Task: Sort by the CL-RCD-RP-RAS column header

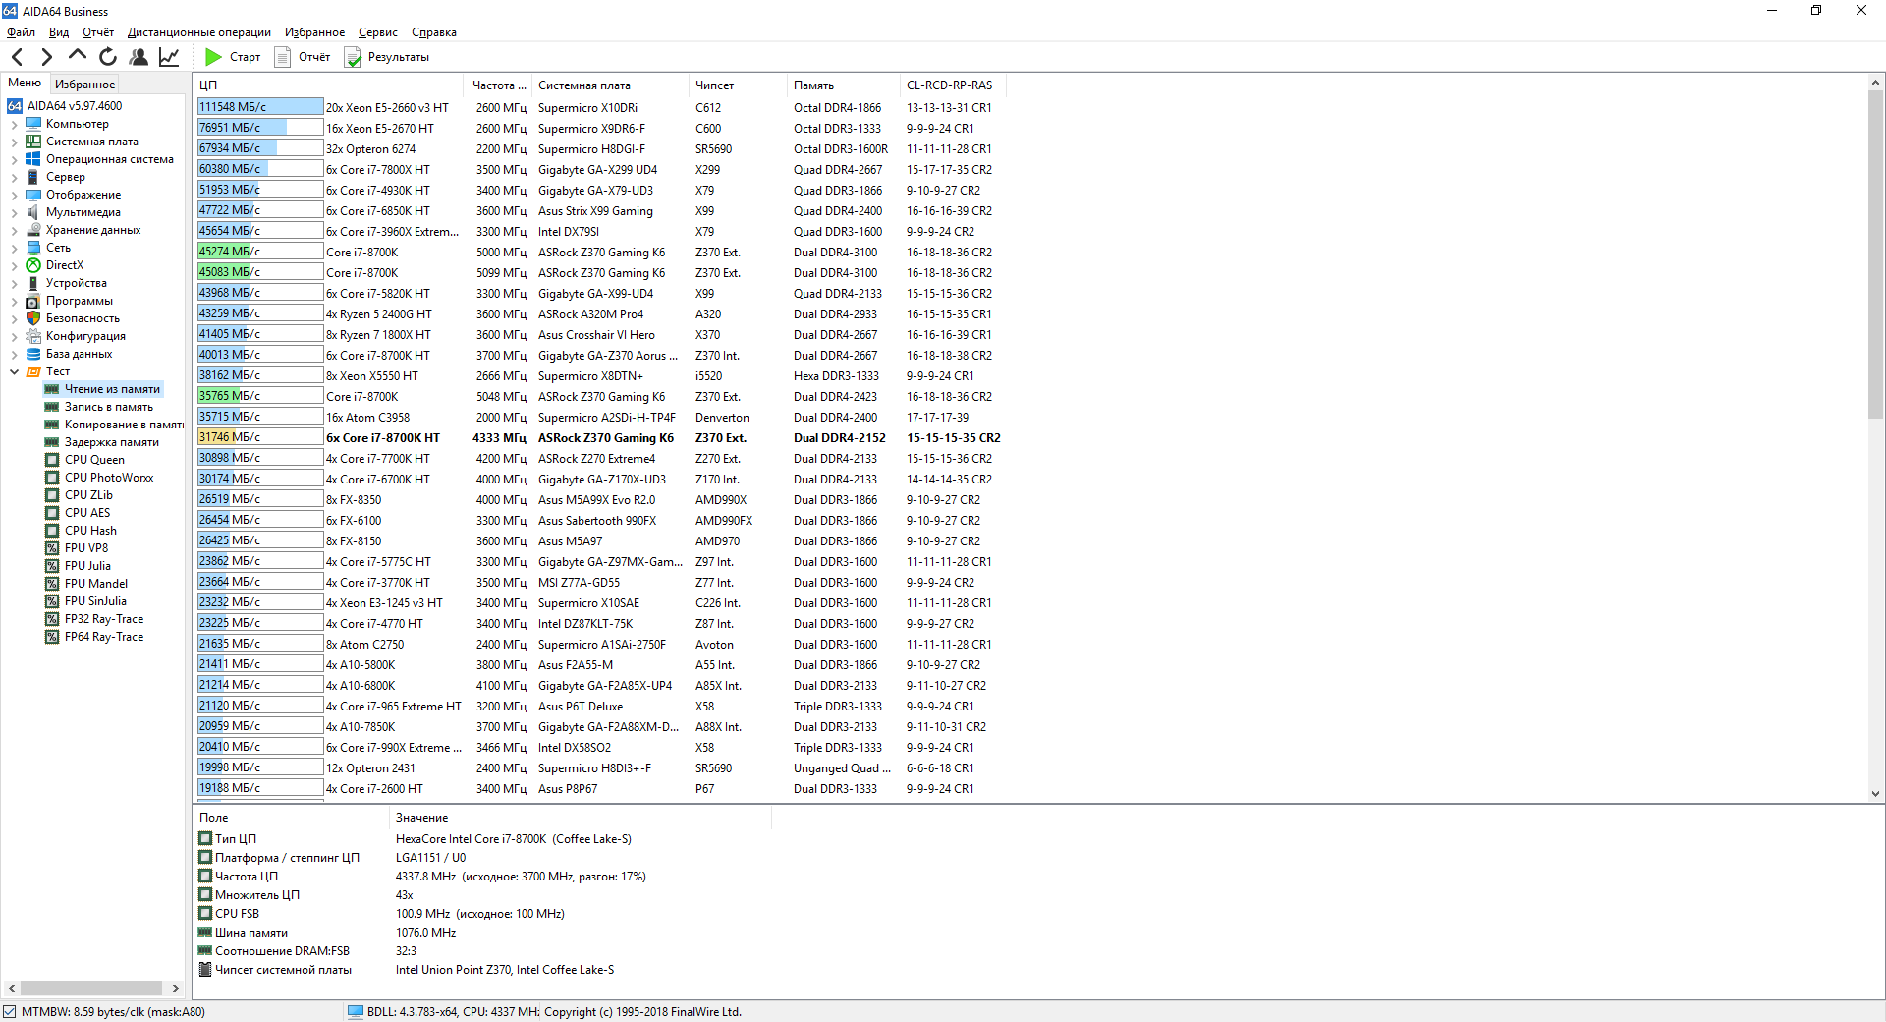Action: [954, 85]
